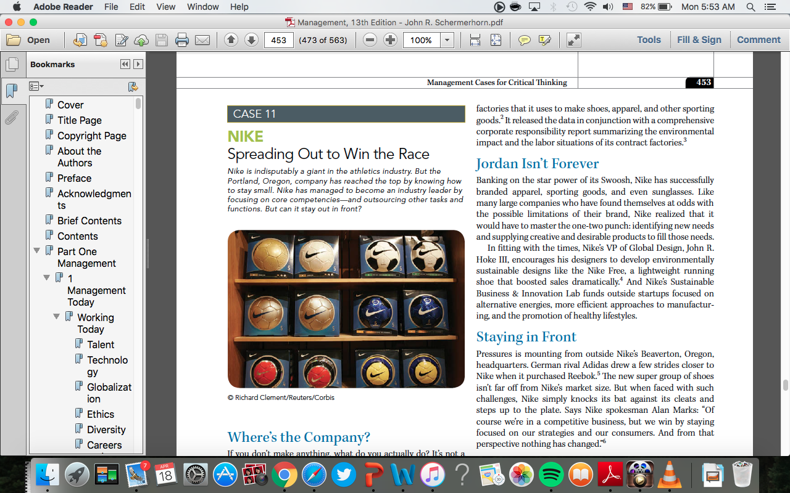Click the Nike soccer balls photo
The height and width of the screenshot is (493, 790).
[346, 309]
